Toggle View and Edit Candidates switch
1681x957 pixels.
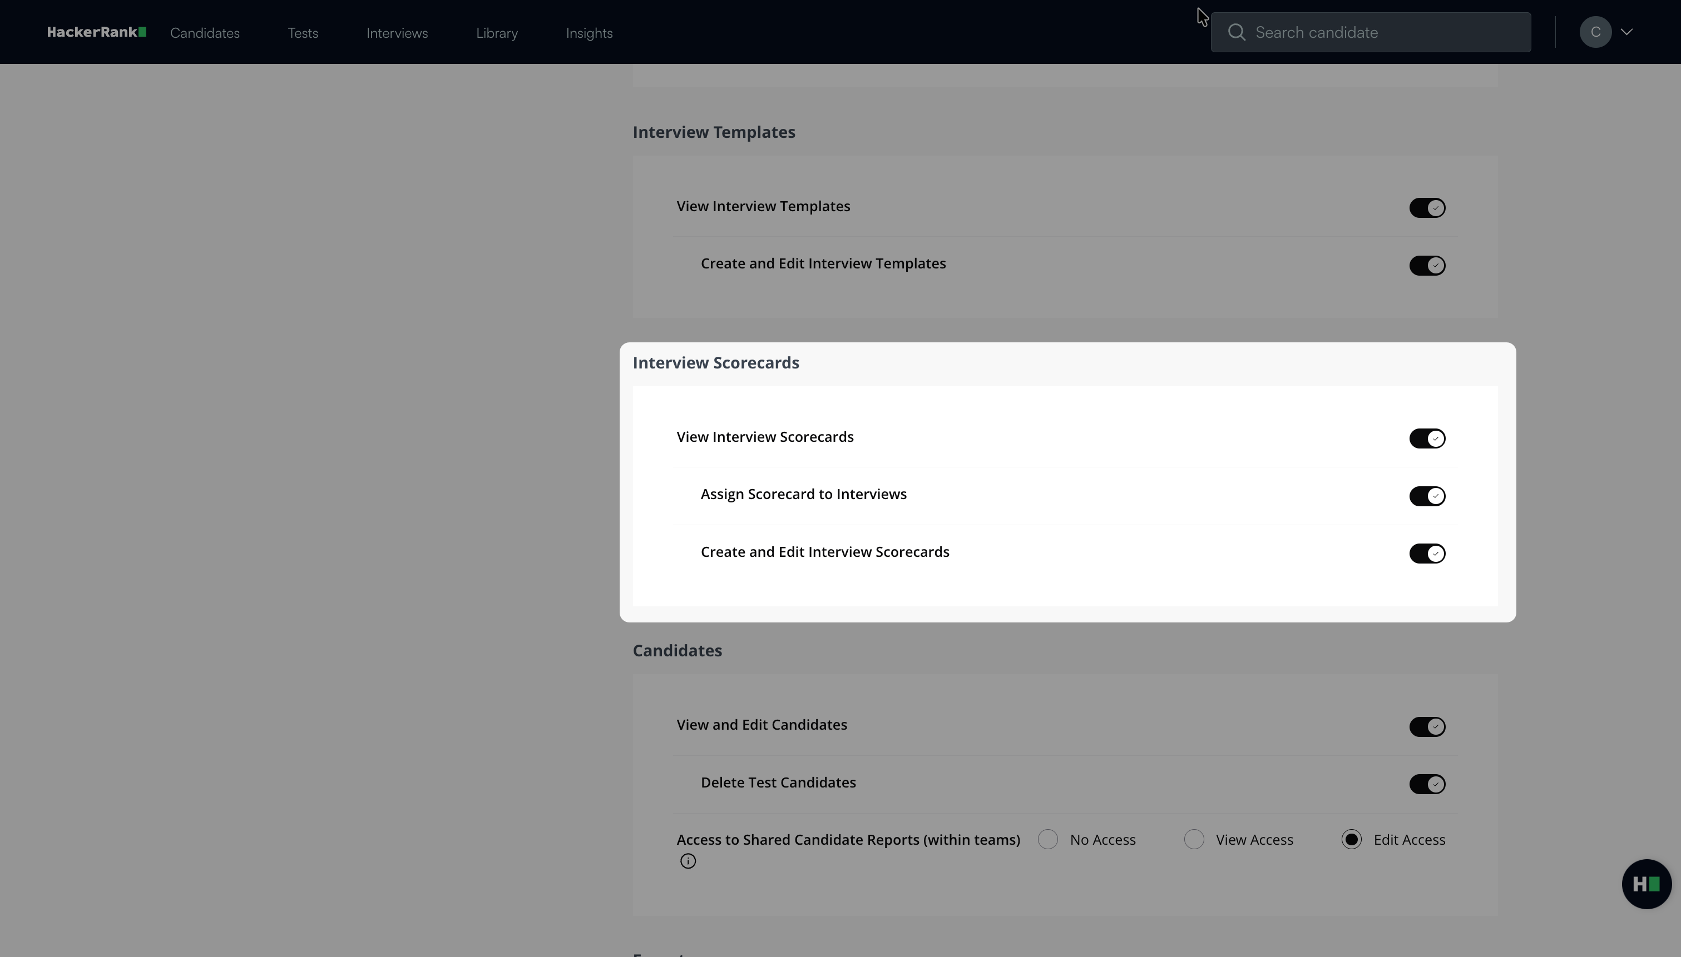coord(1426,727)
